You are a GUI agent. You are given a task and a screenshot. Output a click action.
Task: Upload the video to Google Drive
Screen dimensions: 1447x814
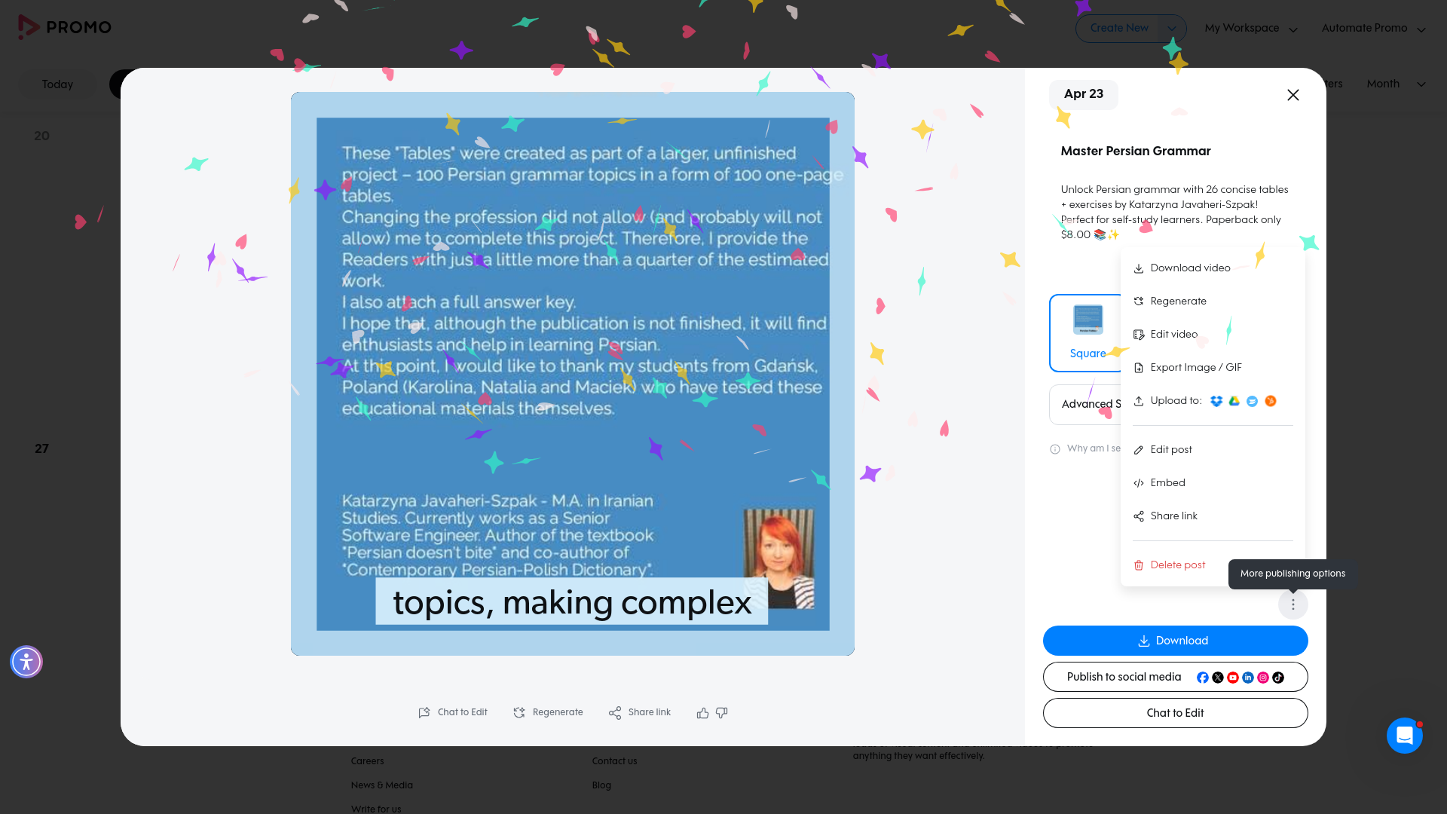pyautogui.click(x=1234, y=401)
